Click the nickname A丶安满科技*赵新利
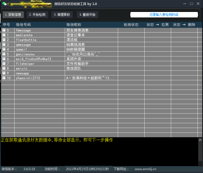 click(90, 78)
